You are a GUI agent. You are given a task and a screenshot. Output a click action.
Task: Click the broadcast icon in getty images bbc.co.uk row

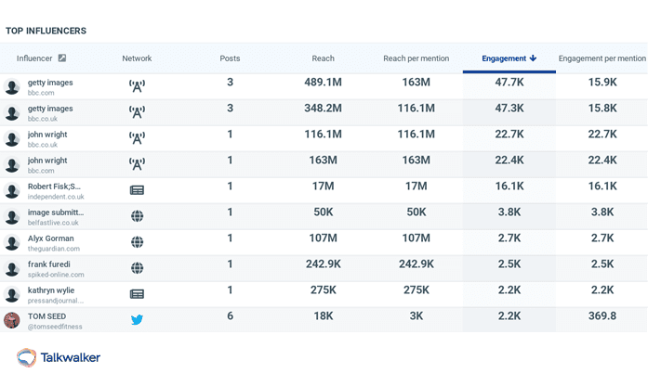[137, 112]
